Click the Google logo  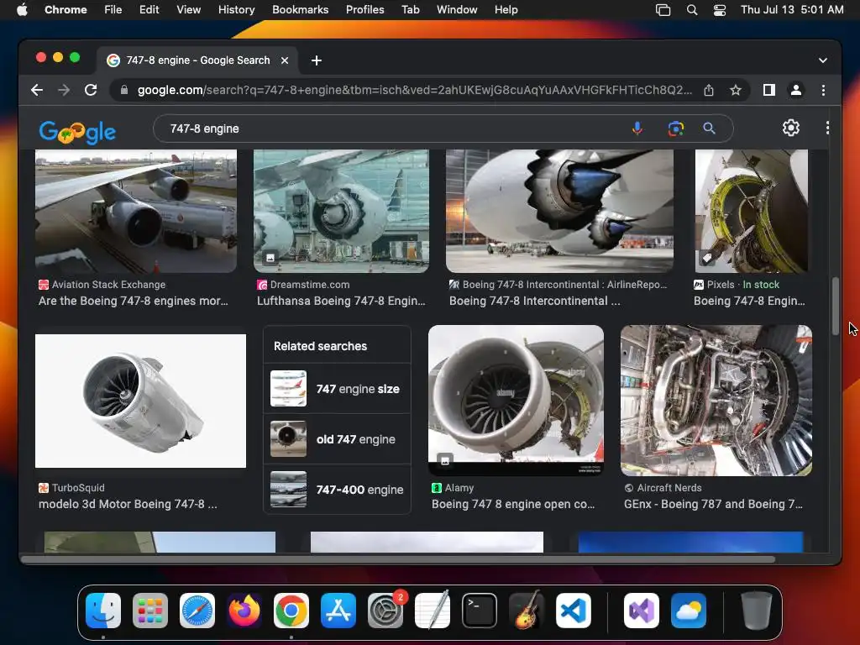[x=77, y=132]
